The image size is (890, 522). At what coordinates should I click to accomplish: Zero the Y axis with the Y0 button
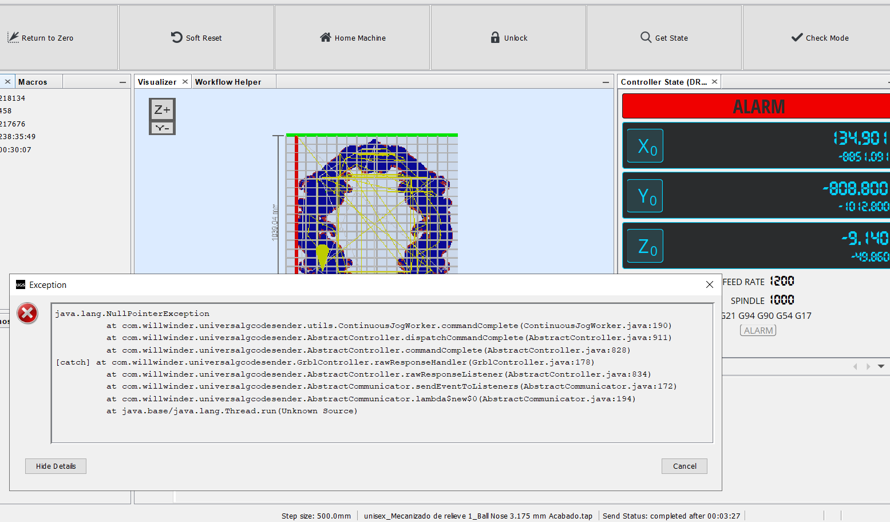(645, 196)
